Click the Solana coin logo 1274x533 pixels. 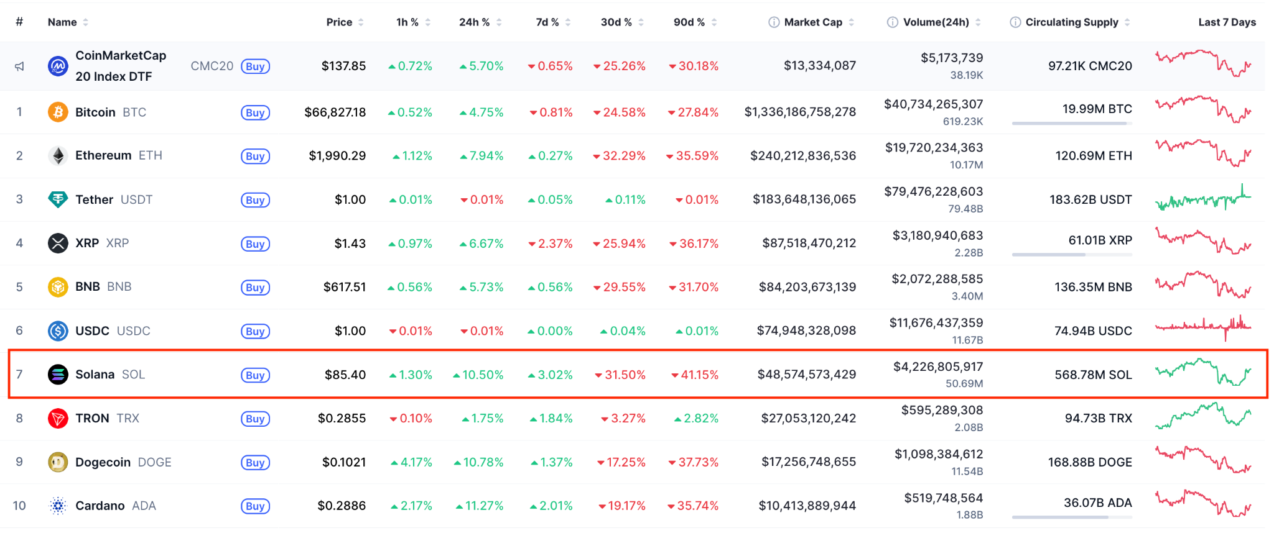tap(58, 375)
